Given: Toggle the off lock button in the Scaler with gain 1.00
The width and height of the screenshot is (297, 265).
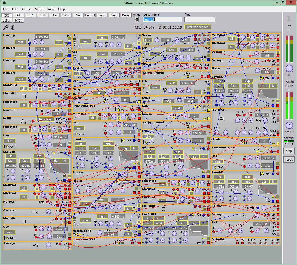Looking at the screenshot, I should coord(78,73).
